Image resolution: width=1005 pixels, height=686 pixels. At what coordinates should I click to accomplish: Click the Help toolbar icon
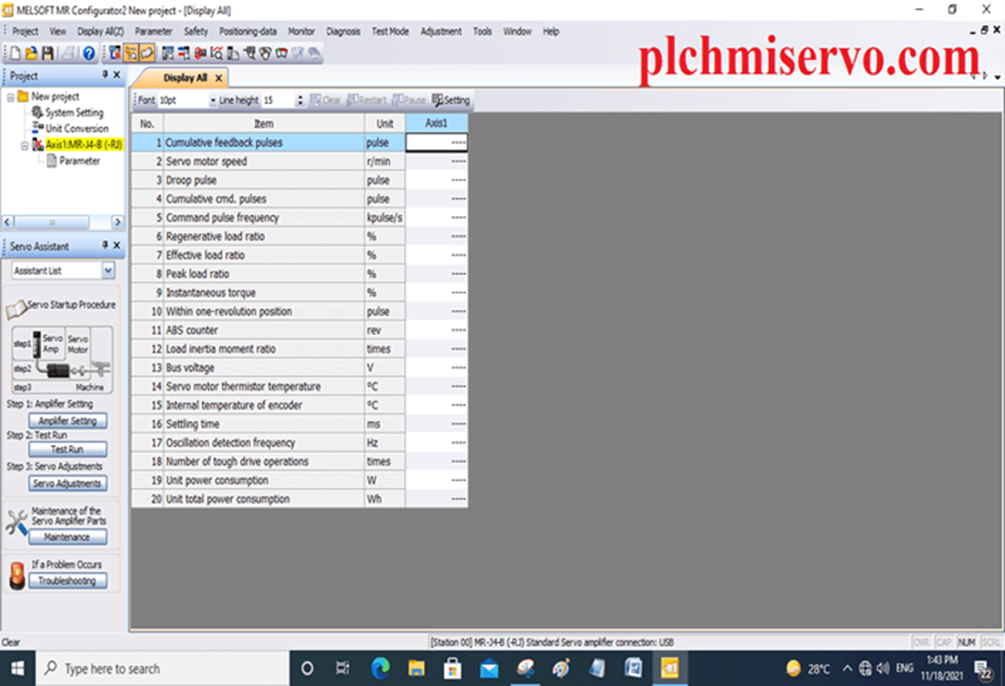click(87, 52)
